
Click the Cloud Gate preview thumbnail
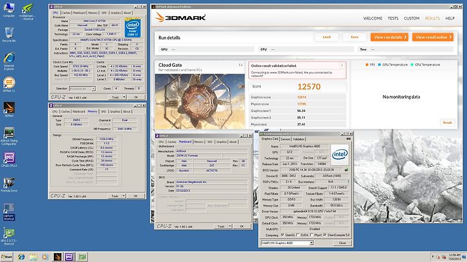[200, 102]
